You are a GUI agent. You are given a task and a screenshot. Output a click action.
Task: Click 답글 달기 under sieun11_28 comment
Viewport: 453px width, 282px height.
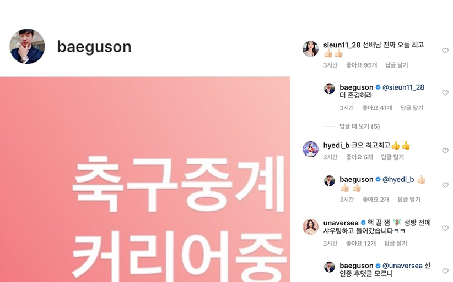396,65
